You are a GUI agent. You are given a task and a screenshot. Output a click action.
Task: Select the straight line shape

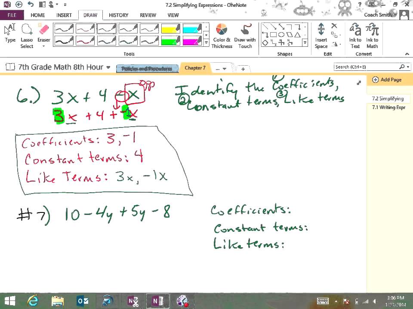pos(265,26)
